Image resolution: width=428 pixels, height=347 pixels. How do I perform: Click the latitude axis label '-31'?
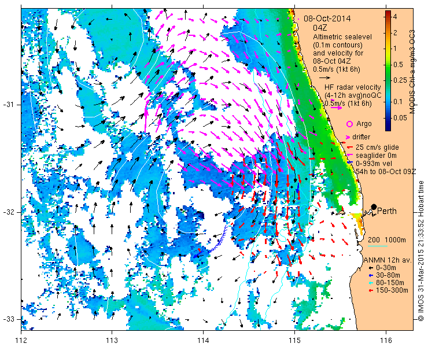[x=8, y=105]
